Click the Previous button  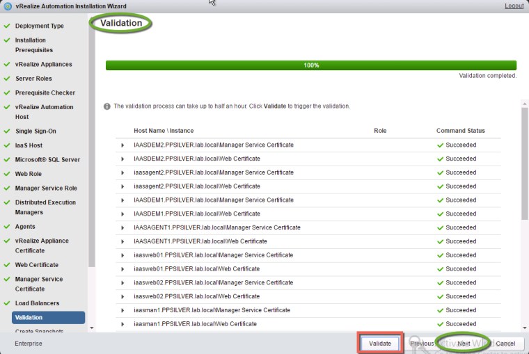point(422,343)
